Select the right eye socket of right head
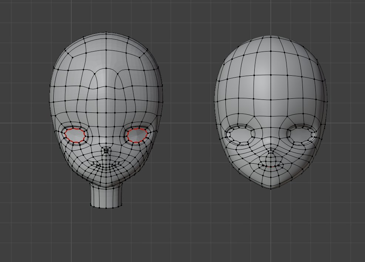 coord(301,134)
